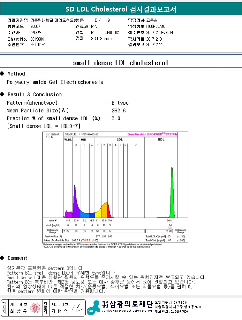Image resolution: width=242 pixels, height=320 pixels.
Task: Click the diamond bullet before Comment
Action: click(2, 258)
